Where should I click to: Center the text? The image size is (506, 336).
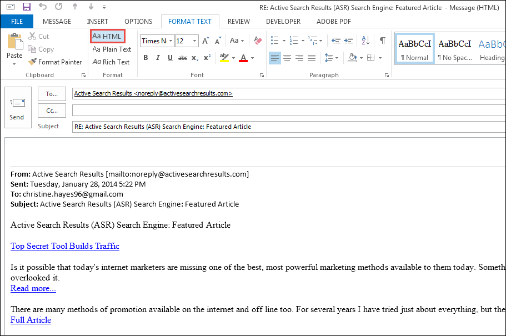click(287, 58)
